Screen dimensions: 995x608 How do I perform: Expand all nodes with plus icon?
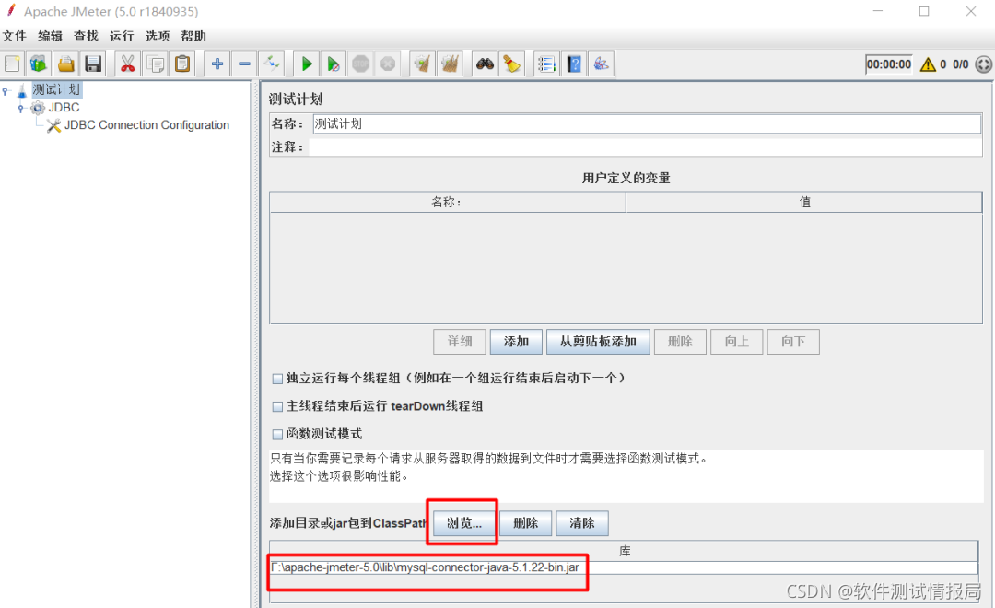217,64
